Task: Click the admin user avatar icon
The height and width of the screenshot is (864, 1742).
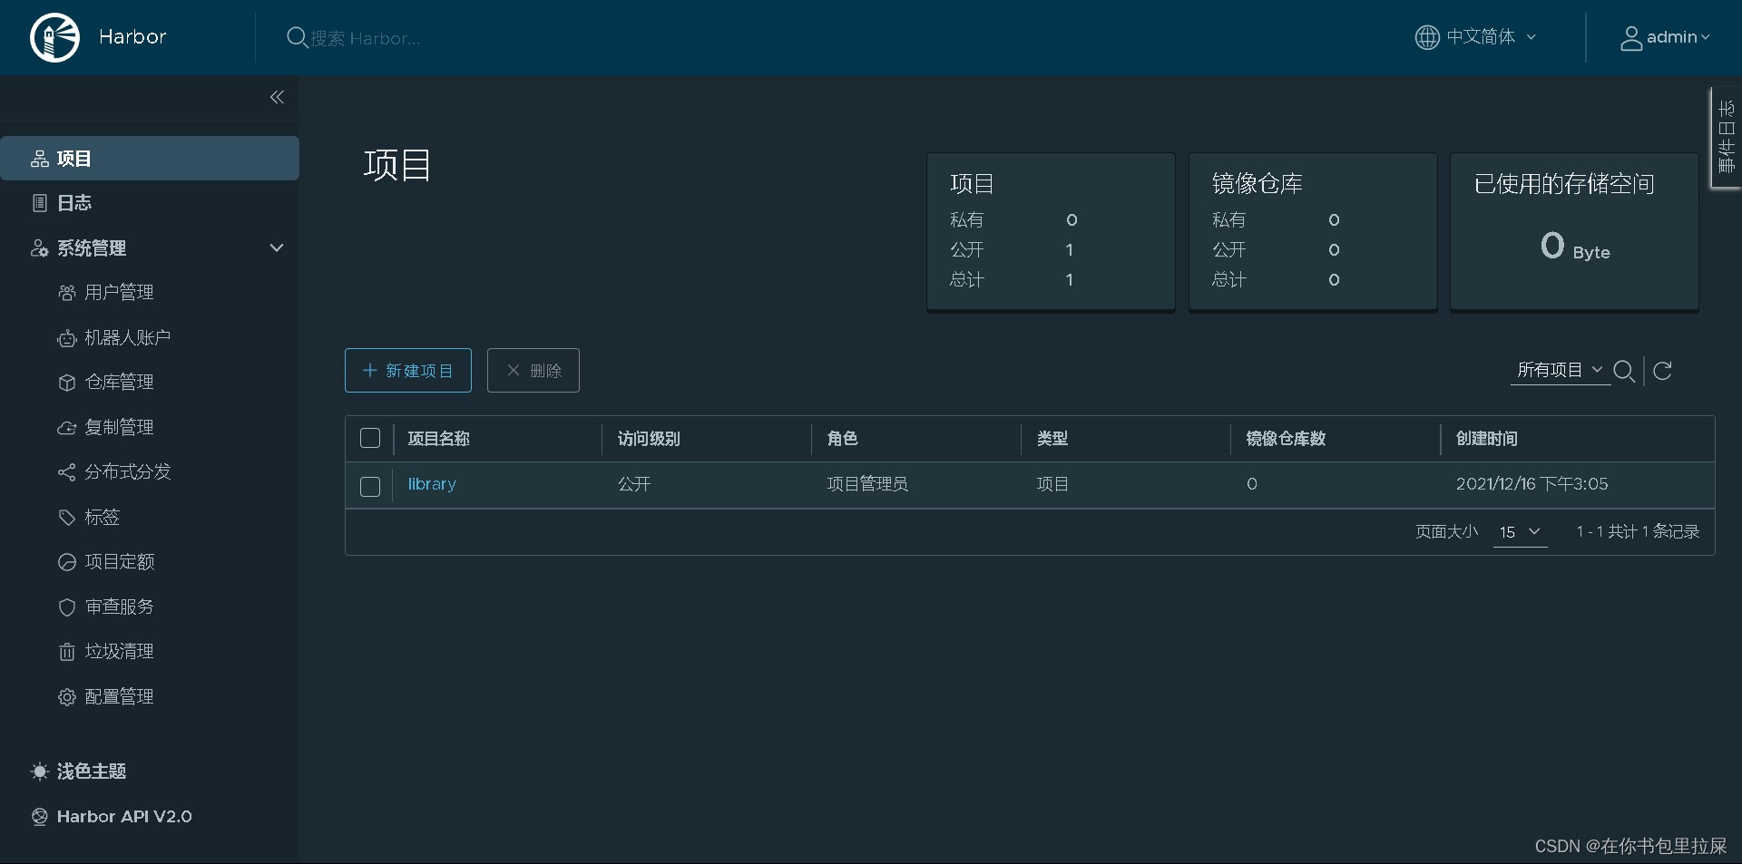Action: 1631,38
